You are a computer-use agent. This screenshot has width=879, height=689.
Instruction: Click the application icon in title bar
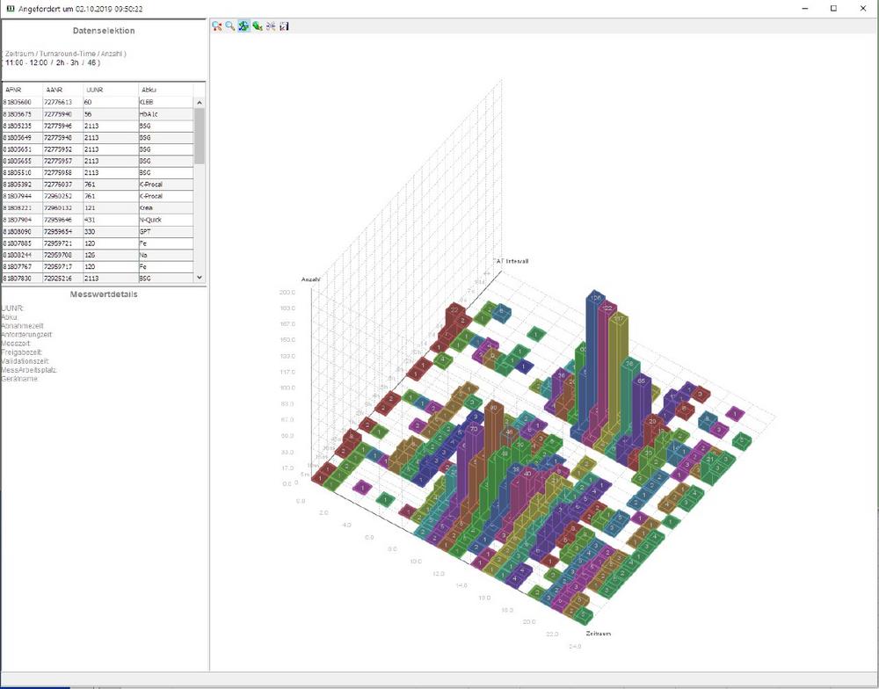click(10, 8)
